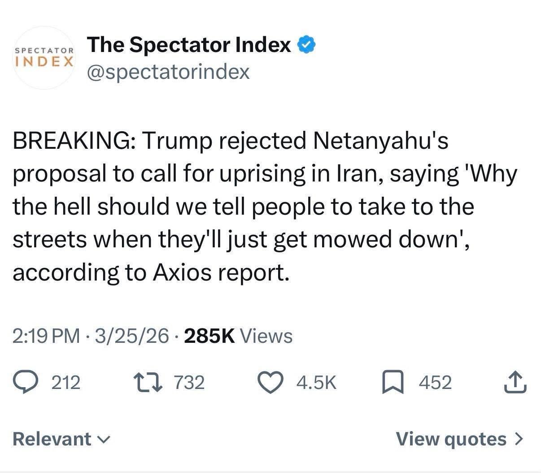The image size is (541, 475).
Task: Click the 212 replies count
Action: point(66,383)
